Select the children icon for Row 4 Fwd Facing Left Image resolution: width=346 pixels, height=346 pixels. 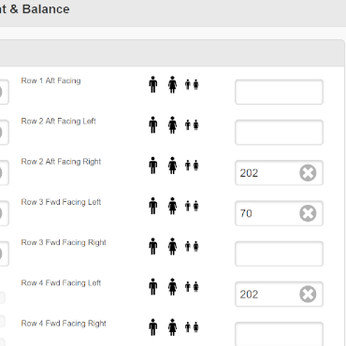(x=192, y=287)
